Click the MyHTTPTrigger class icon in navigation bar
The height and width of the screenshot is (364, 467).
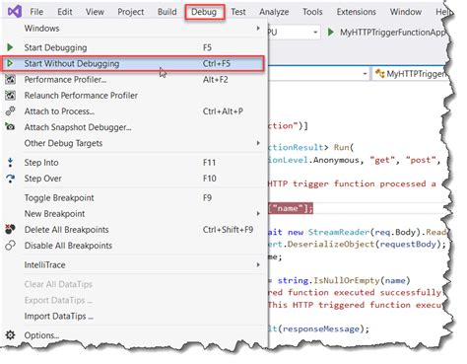(380, 73)
